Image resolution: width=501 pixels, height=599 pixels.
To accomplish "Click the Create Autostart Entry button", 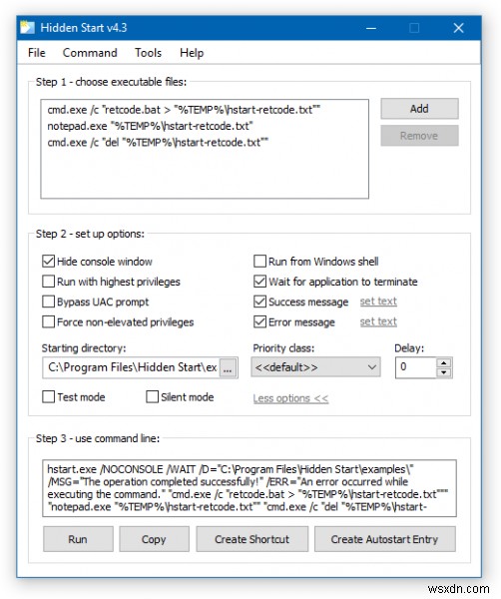I will pyautogui.click(x=385, y=539).
